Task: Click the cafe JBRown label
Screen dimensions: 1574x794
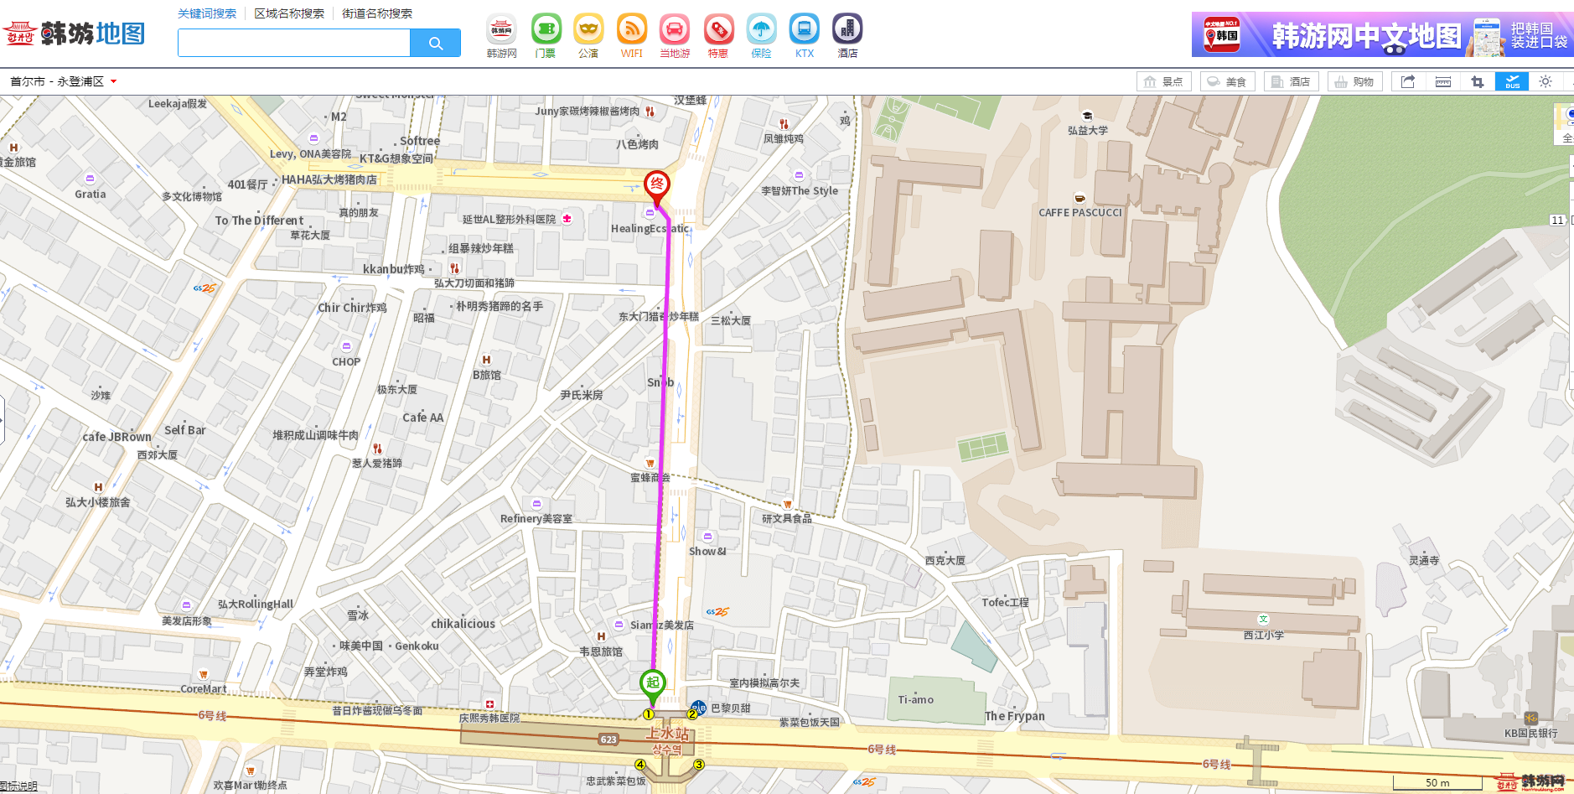Action: 117,437
